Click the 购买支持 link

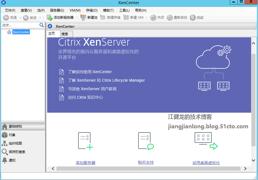[146, 162]
